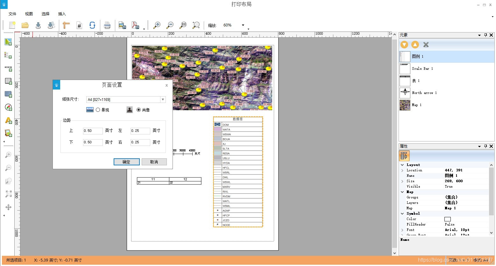This screenshot has height=266, width=496.
Task: Set layout zoom to 1:1 magnifier
Action: click(x=183, y=25)
